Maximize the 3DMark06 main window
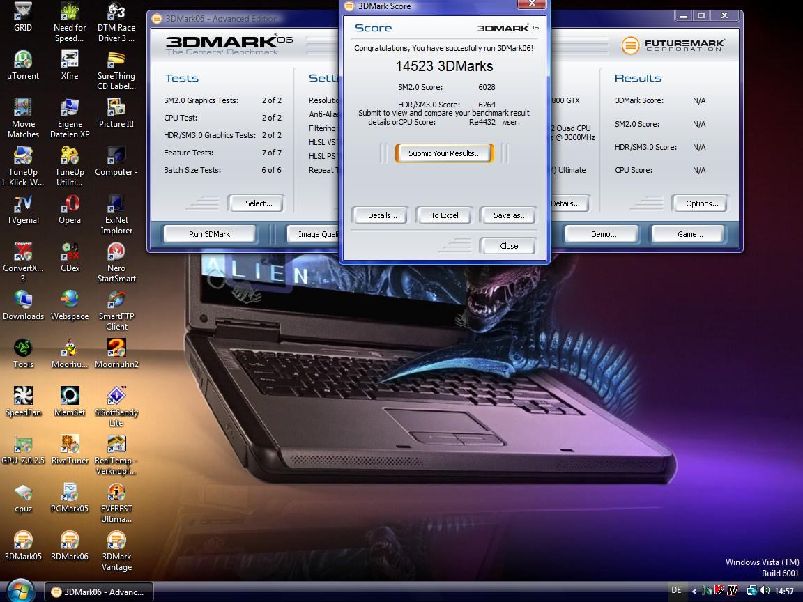This screenshot has width=803, height=602. [701, 16]
